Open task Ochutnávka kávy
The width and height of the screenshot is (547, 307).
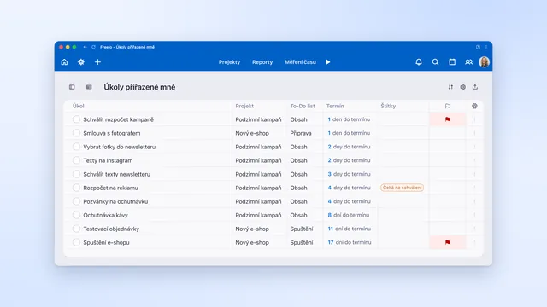(105, 215)
